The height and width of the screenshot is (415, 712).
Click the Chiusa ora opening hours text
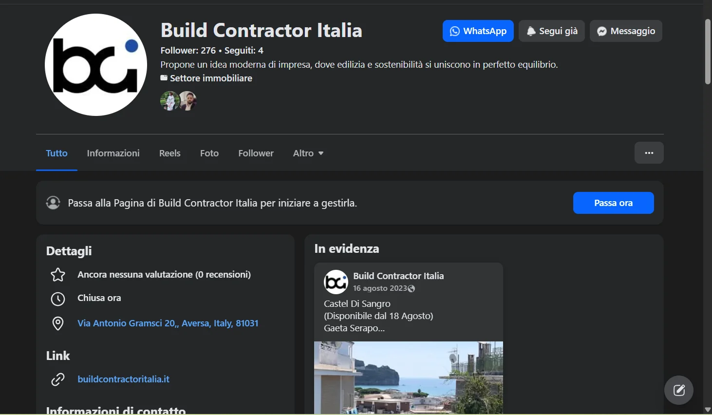(x=99, y=298)
